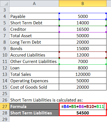This screenshot has height=122, width=111.
Task: Click the cell with value 120000
Action: (83, 74)
